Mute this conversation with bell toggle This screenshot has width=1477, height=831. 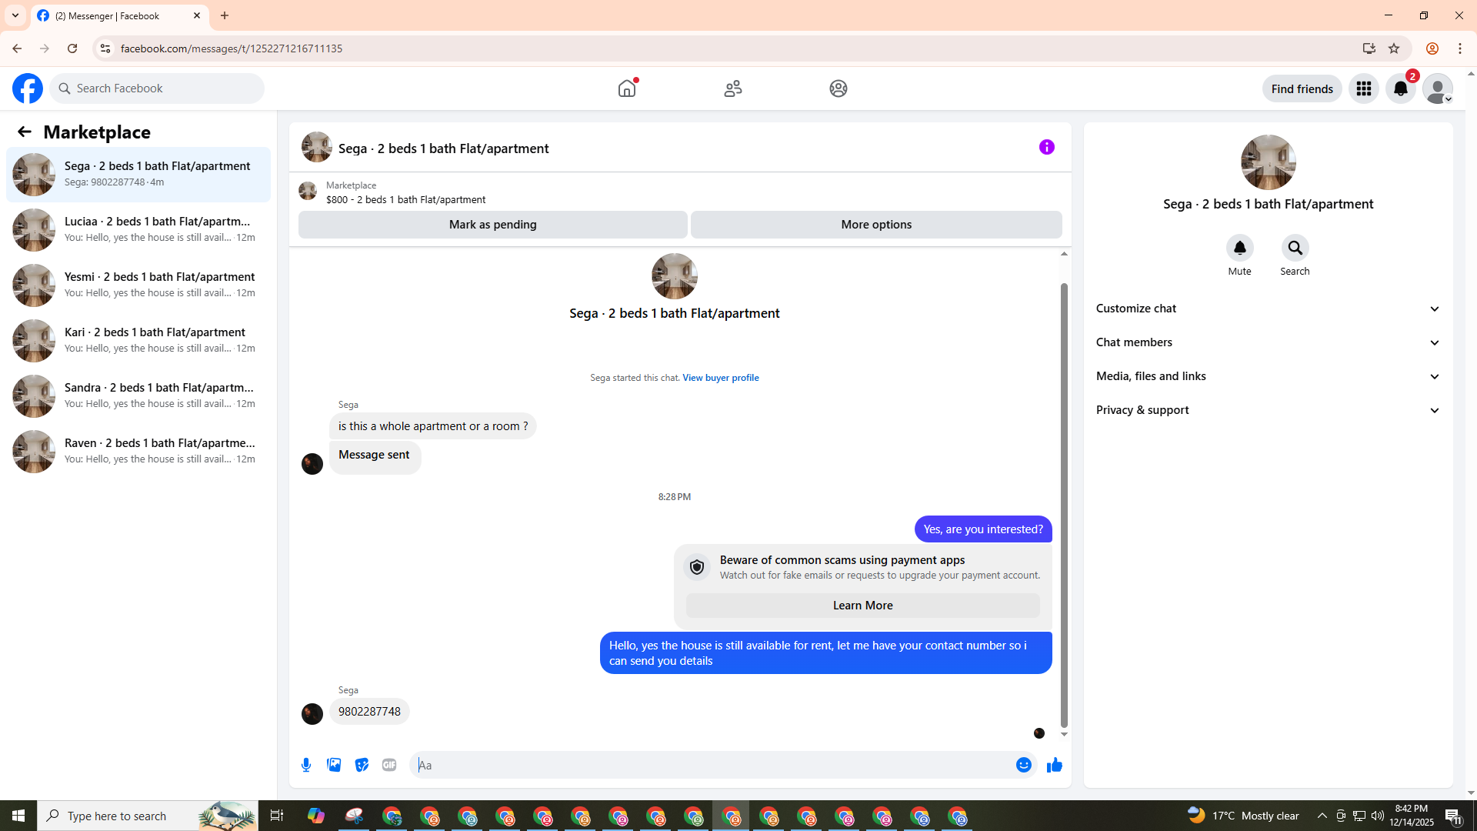click(x=1239, y=249)
